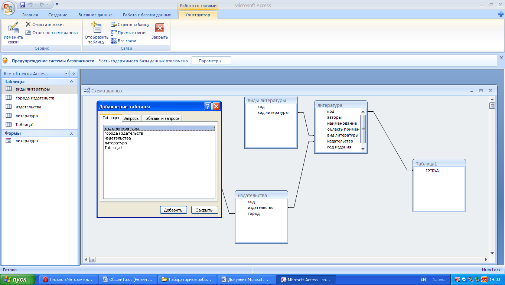Select литература in dialog list
Screen dimensions: 505x285
(159, 143)
